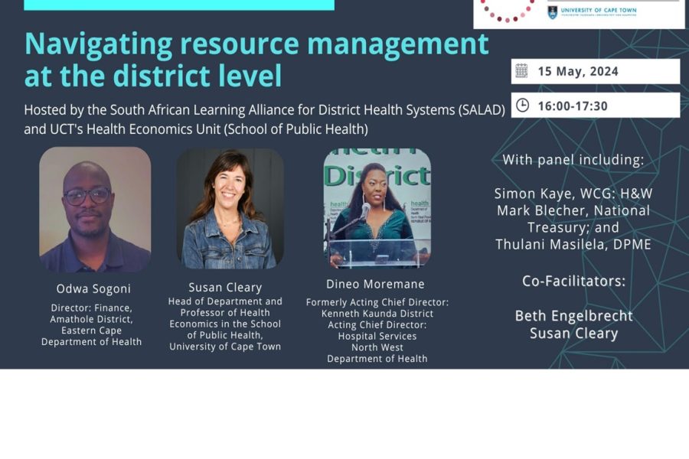The image size is (689, 459).
Task: Click the panelist line 'Mark Blecher, National'
Action: click(x=573, y=211)
